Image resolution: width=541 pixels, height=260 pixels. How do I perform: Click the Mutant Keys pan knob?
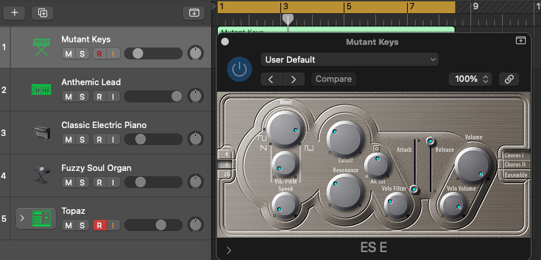point(195,53)
